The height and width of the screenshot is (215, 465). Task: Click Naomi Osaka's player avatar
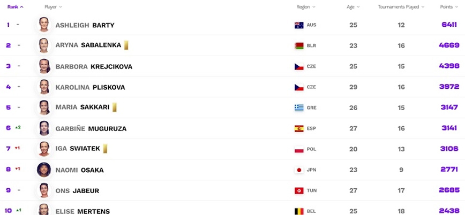44,170
